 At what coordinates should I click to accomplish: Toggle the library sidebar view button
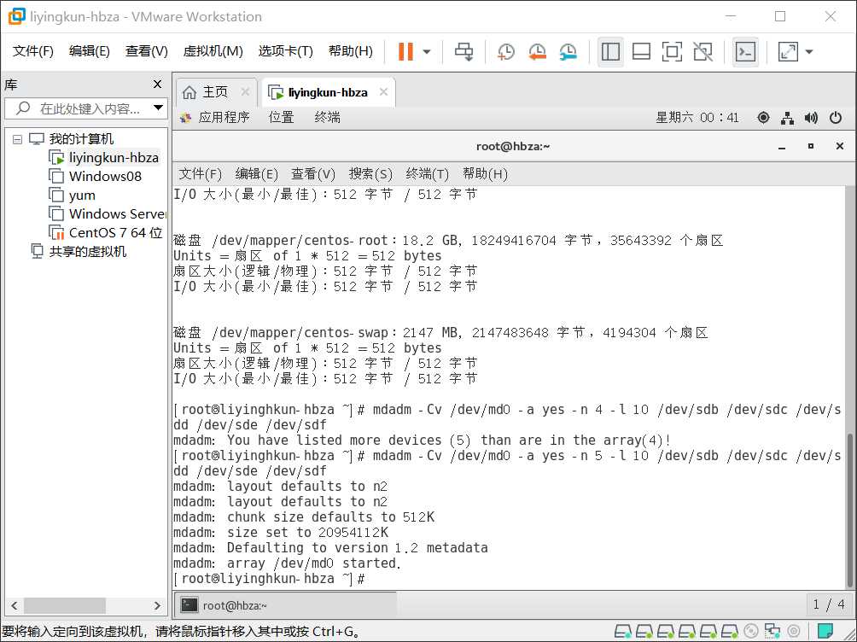610,52
